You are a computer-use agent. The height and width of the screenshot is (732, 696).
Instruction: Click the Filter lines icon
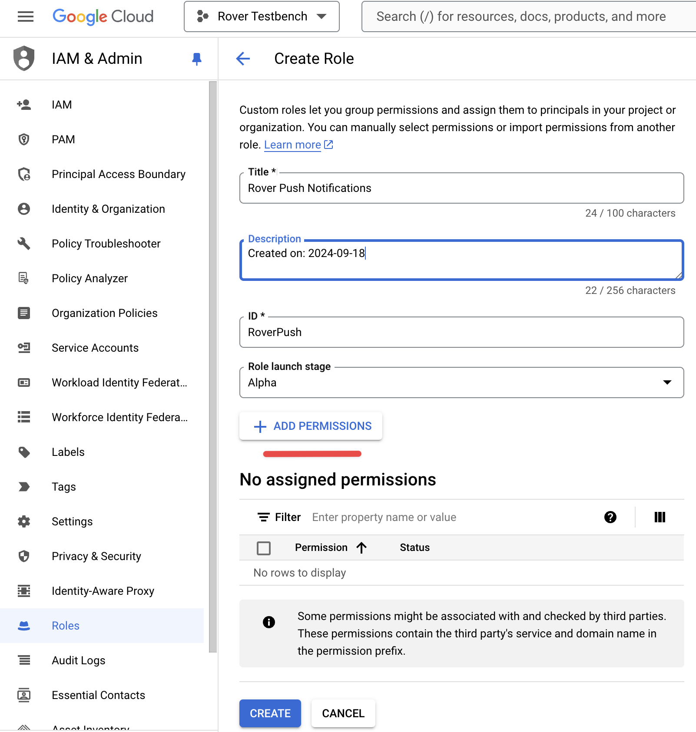pyautogui.click(x=263, y=517)
